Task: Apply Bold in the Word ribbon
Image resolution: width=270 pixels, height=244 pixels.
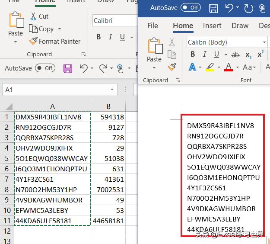Action: (193, 55)
